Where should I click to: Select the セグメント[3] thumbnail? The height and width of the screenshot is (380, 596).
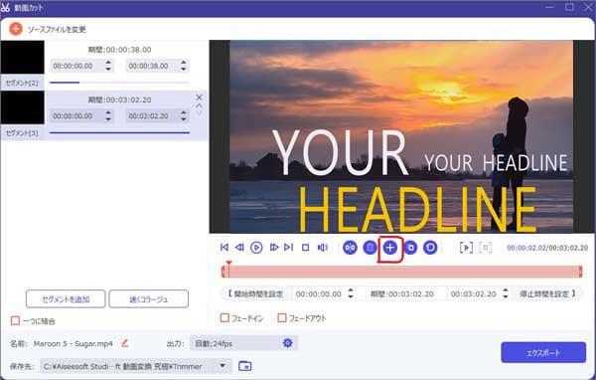[23, 107]
